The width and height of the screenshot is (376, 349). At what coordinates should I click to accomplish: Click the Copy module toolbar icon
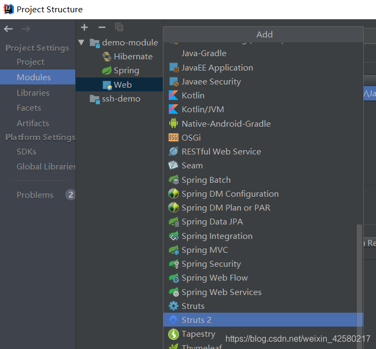coord(119,27)
